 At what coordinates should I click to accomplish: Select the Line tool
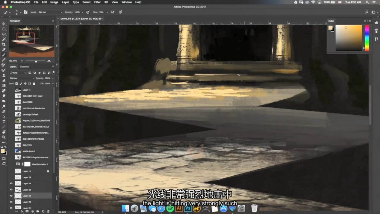coord(4,127)
